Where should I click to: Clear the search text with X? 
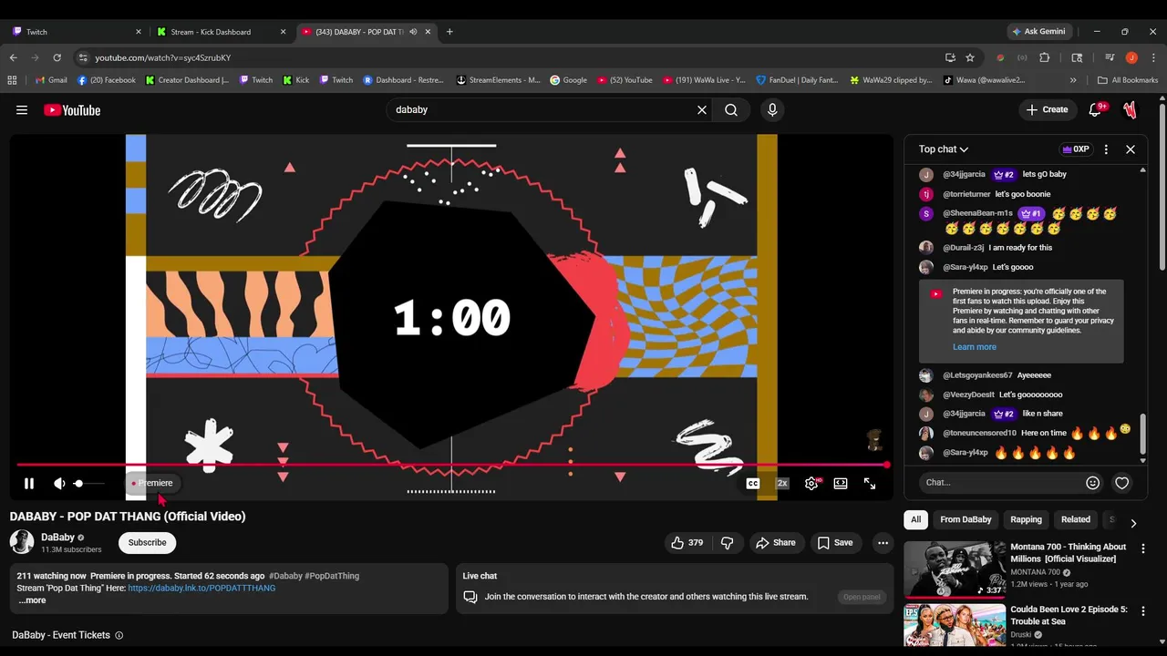coord(702,109)
